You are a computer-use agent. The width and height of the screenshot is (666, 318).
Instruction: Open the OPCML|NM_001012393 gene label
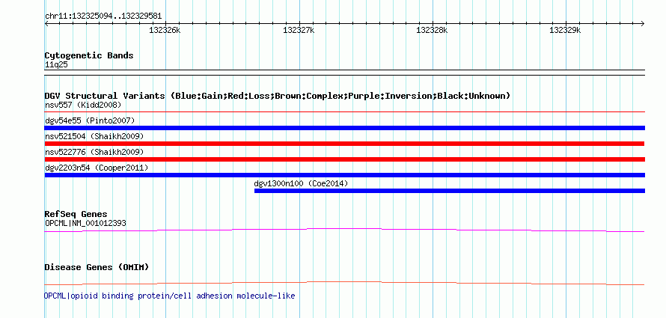85,223
